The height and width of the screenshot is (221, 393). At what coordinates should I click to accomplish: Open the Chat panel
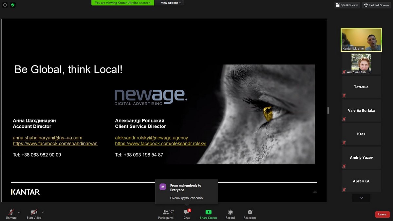pos(187,214)
